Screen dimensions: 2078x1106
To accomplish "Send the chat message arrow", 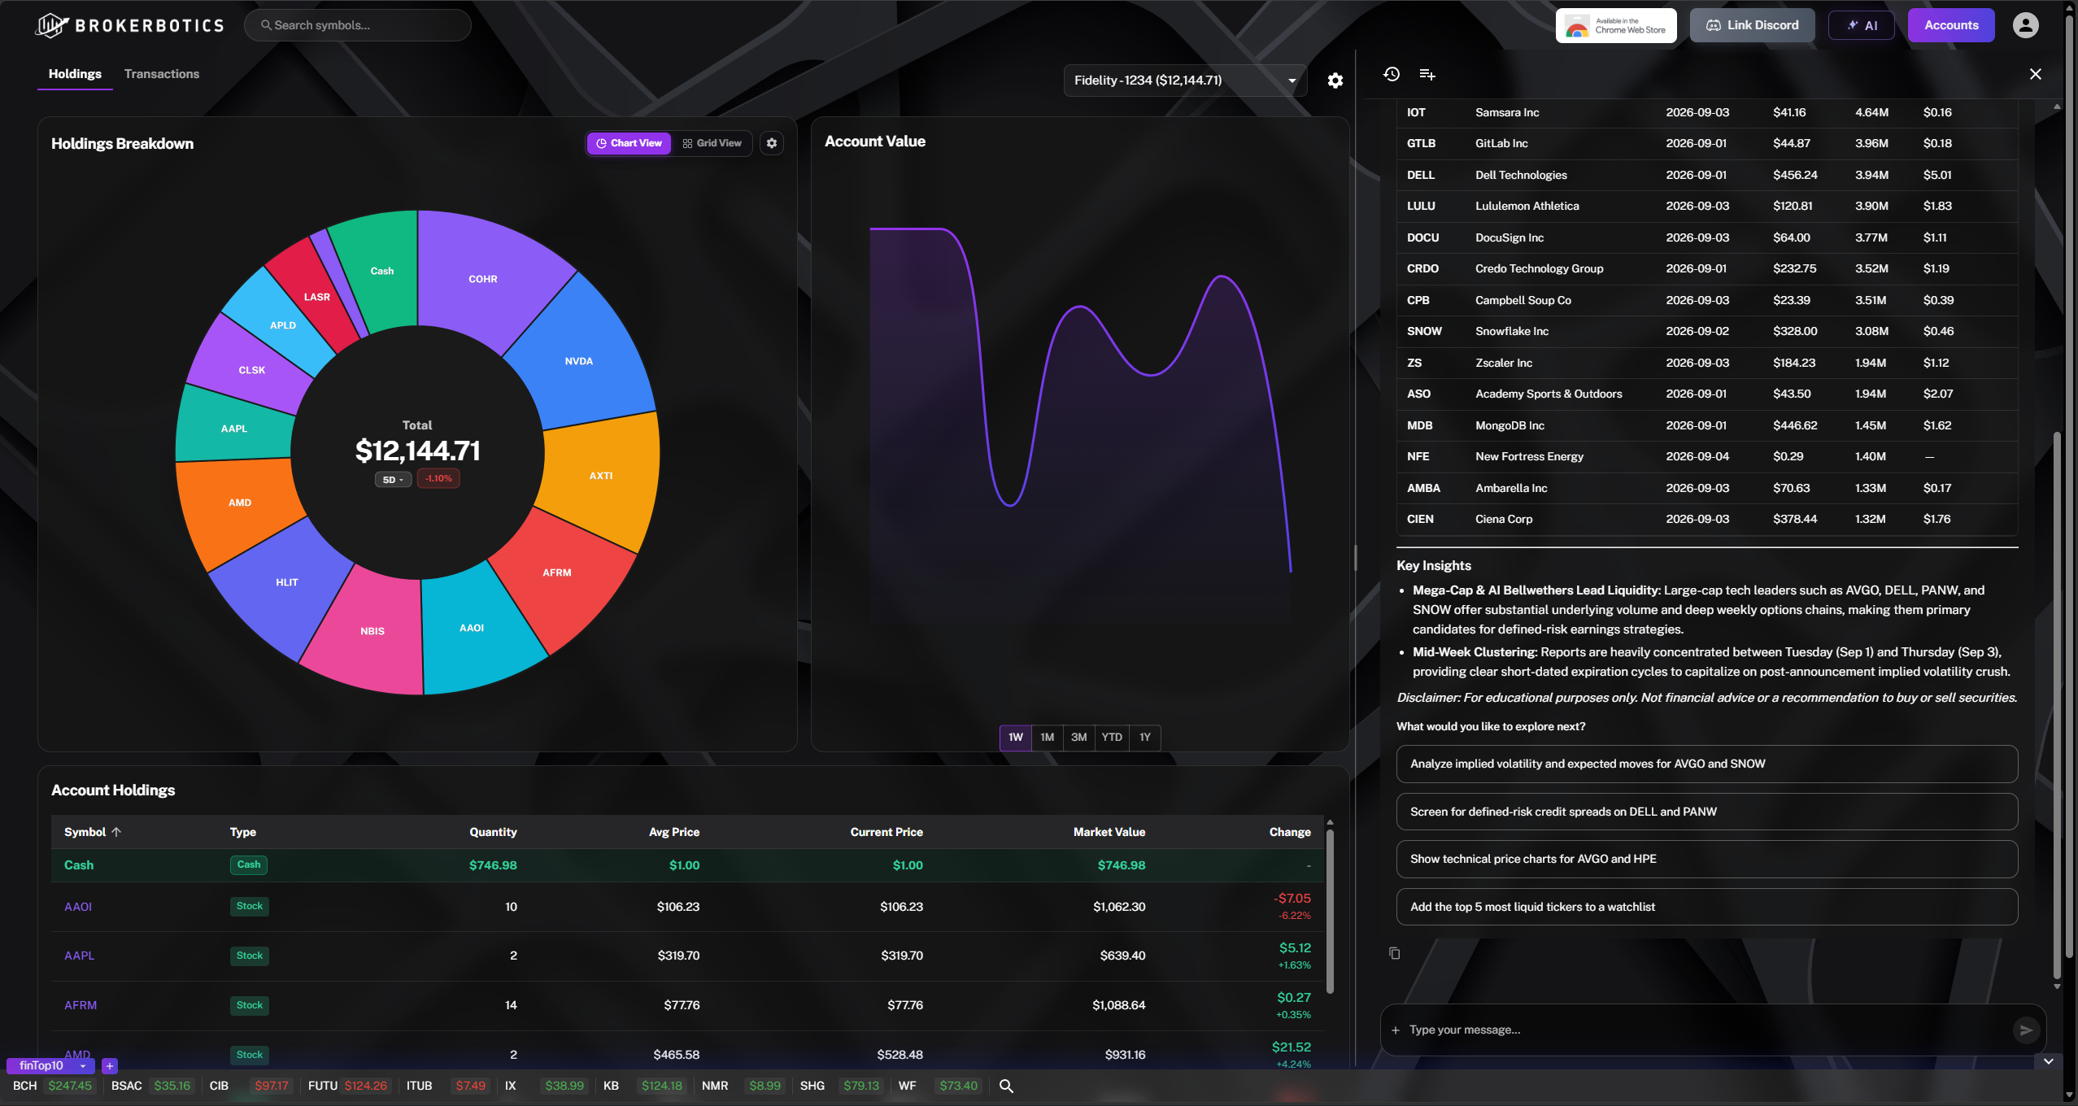I will (2026, 1030).
